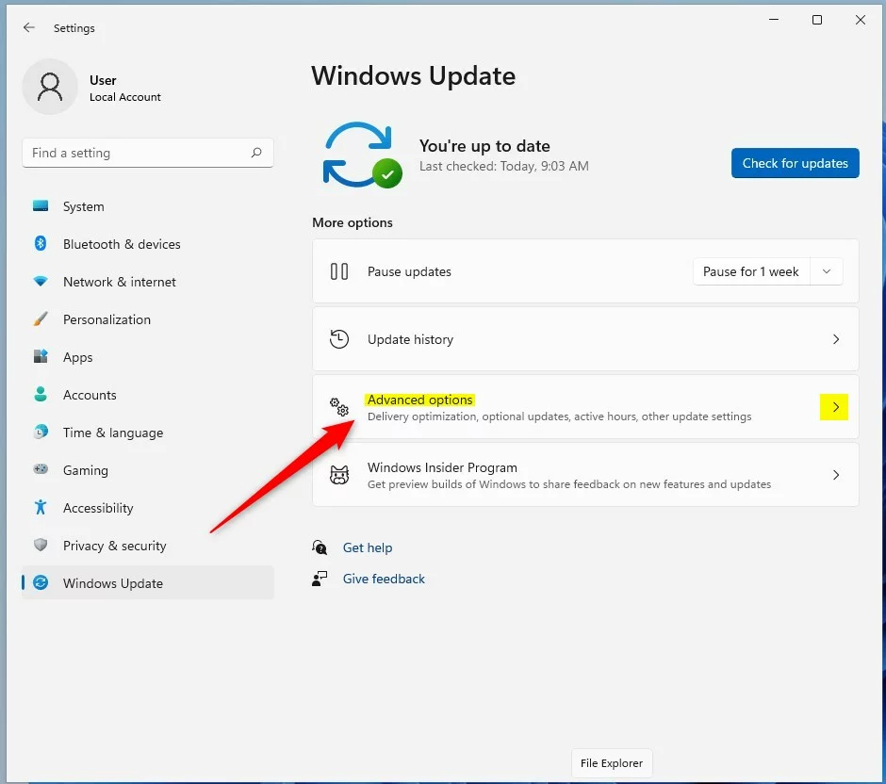
Task: Open Network & internet settings
Action: pos(148,282)
